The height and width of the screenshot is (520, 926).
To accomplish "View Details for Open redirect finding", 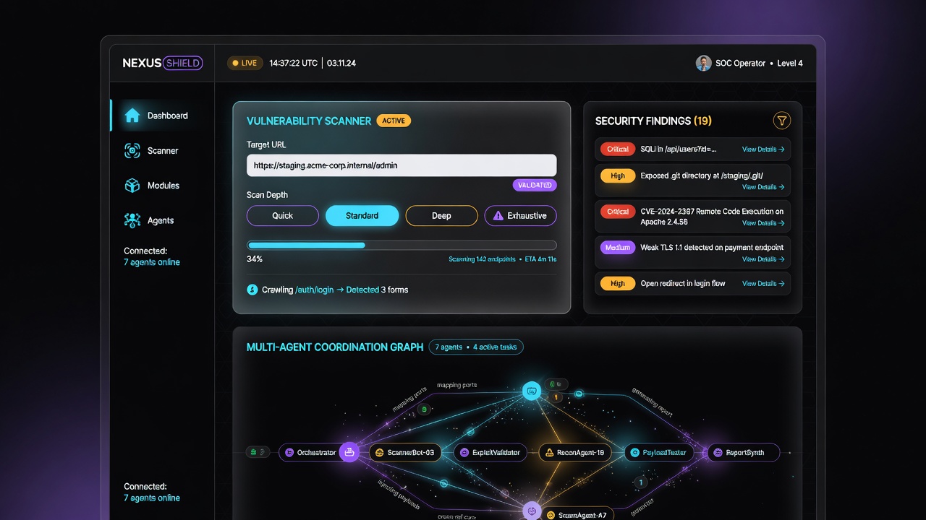I will [x=763, y=284].
